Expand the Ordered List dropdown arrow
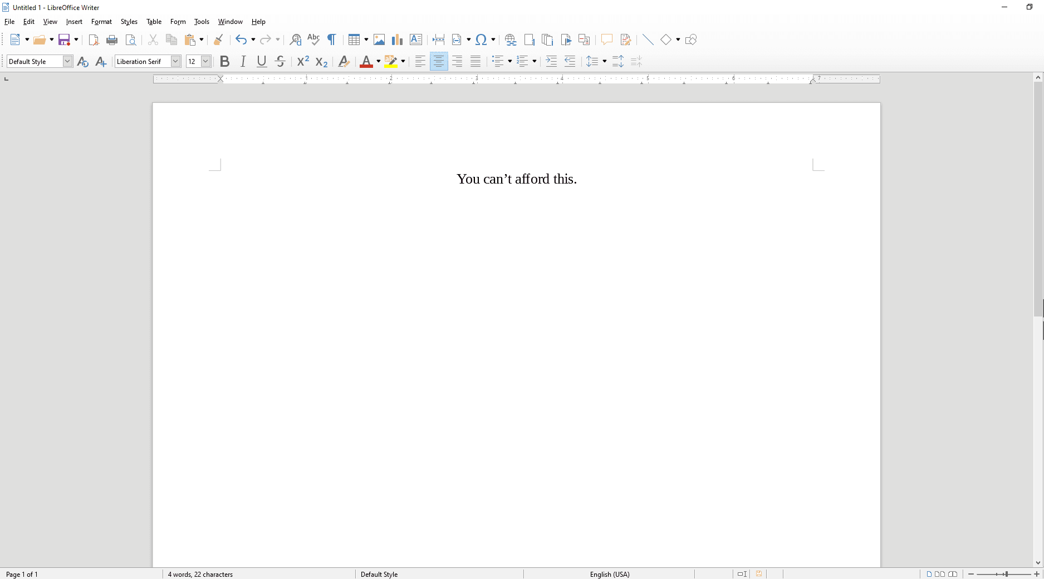Image resolution: width=1044 pixels, height=579 pixels. [x=535, y=61]
